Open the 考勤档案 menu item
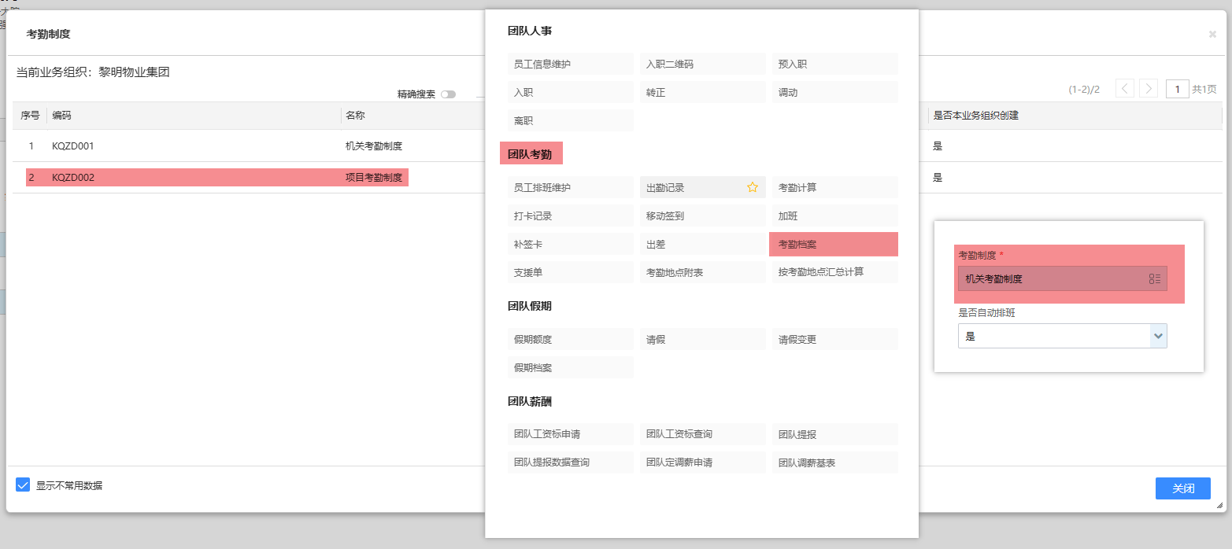1232x549 pixels. click(833, 245)
